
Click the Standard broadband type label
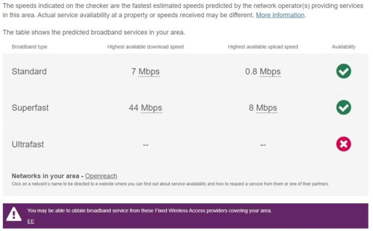click(x=29, y=72)
